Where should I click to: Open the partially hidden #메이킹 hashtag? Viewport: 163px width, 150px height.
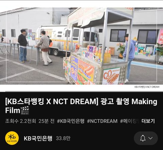[x=129, y=121]
